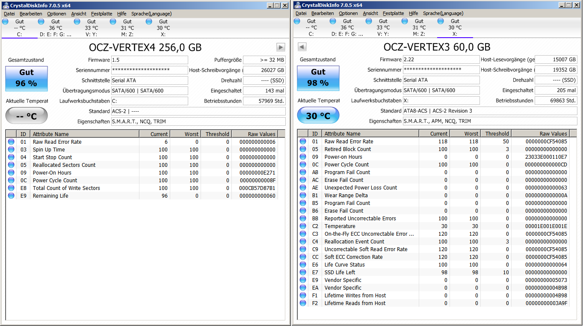Select drive V: Y: in right window

click(x=383, y=27)
